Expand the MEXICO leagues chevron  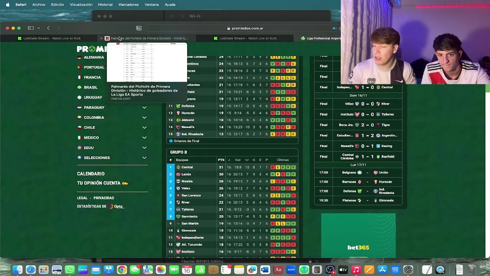(x=144, y=138)
